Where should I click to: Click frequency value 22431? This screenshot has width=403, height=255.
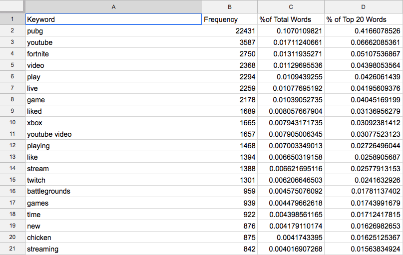coord(230,31)
